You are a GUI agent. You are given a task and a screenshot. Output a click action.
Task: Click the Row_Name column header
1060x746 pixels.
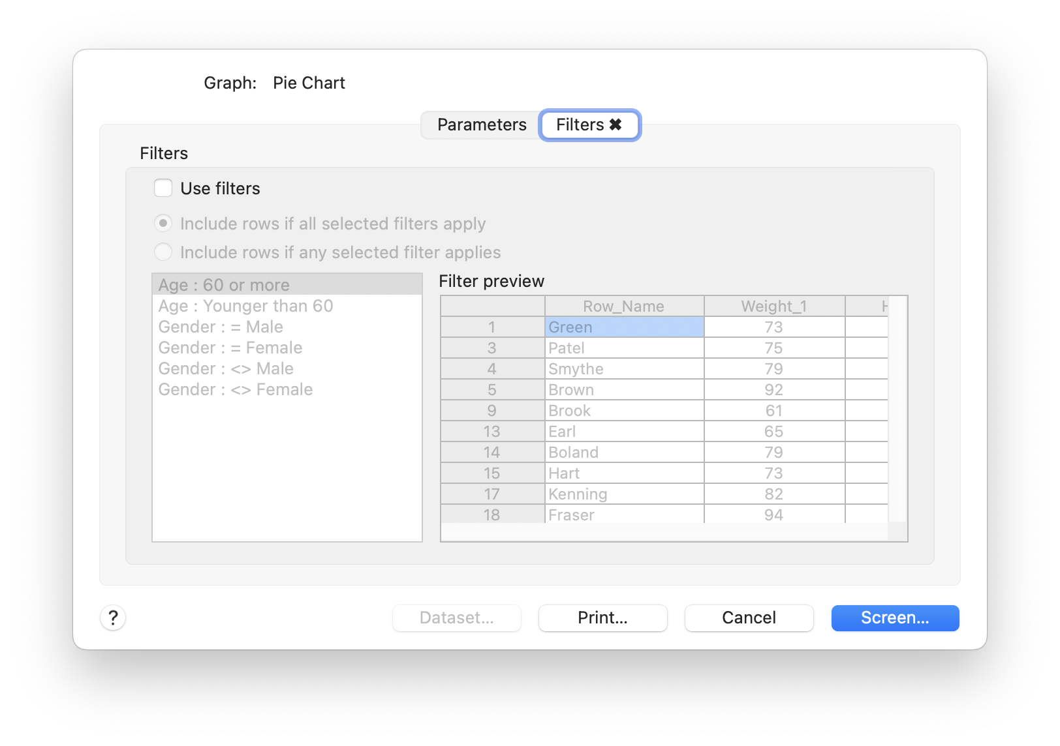pos(624,305)
